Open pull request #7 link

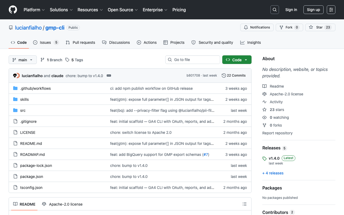[x=206, y=155]
